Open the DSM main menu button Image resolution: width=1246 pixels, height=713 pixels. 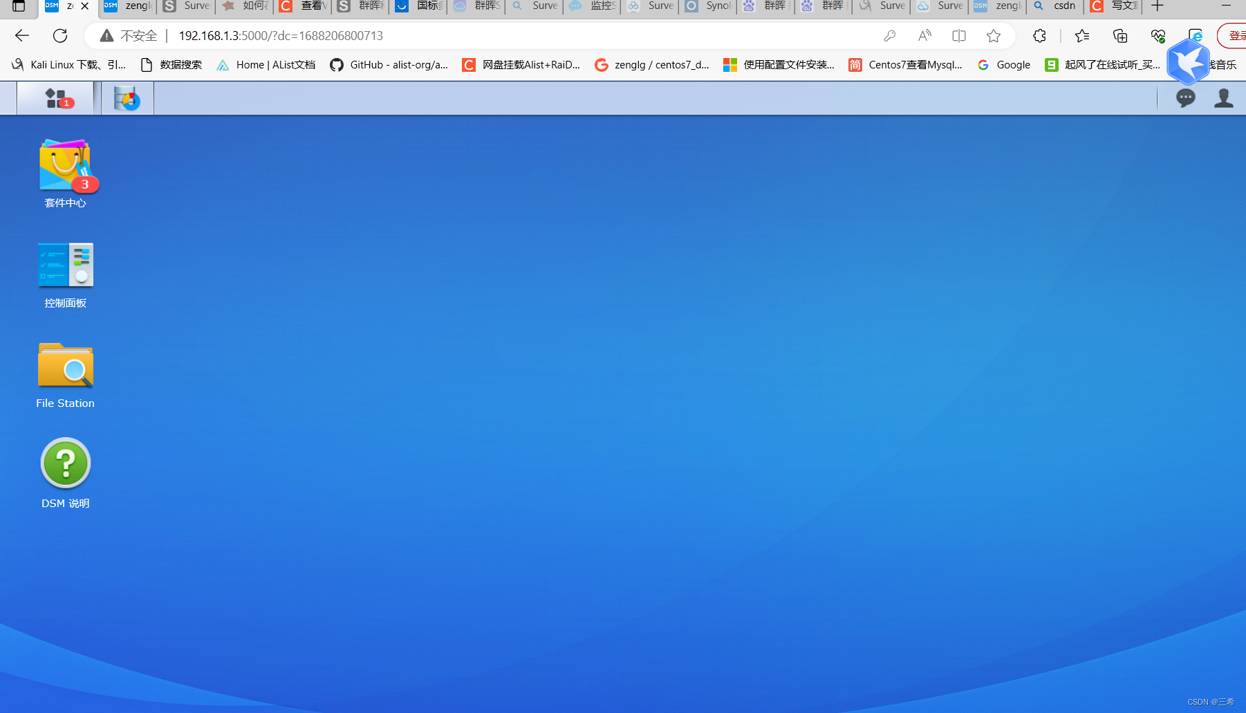[x=55, y=98]
